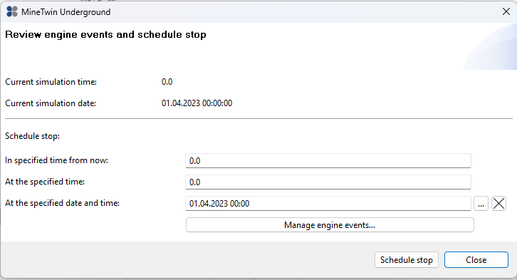Click the 'At the specified time:' label
Viewport: 517px width, 280px height.
click(45, 182)
